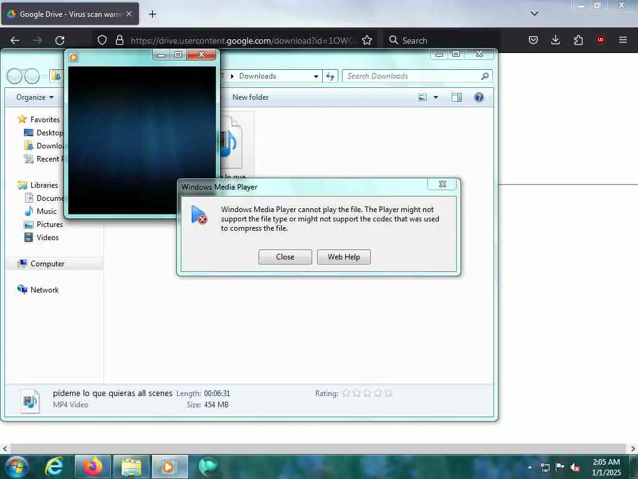Change Explorer view icon
Screen dimensions: 638x479
pyautogui.click(x=423, y=97)
